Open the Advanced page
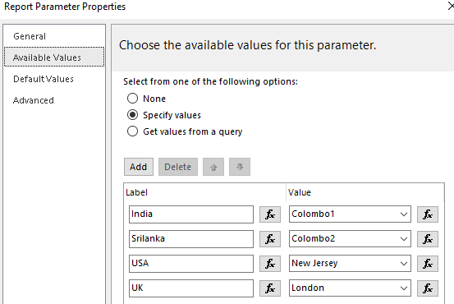The height and width of the screenshot is (304, 454). click(x=34, y=100)
